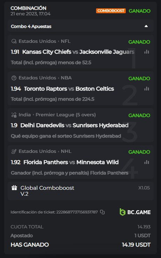Screen dimensions: 161x258
Task: Click the orange COMBOBOOST badge
Action: (x=111, y=11)
